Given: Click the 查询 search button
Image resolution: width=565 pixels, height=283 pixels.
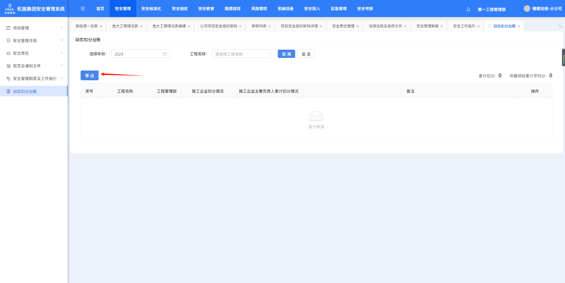Looking at the screenshot, I should click(286, 54).
